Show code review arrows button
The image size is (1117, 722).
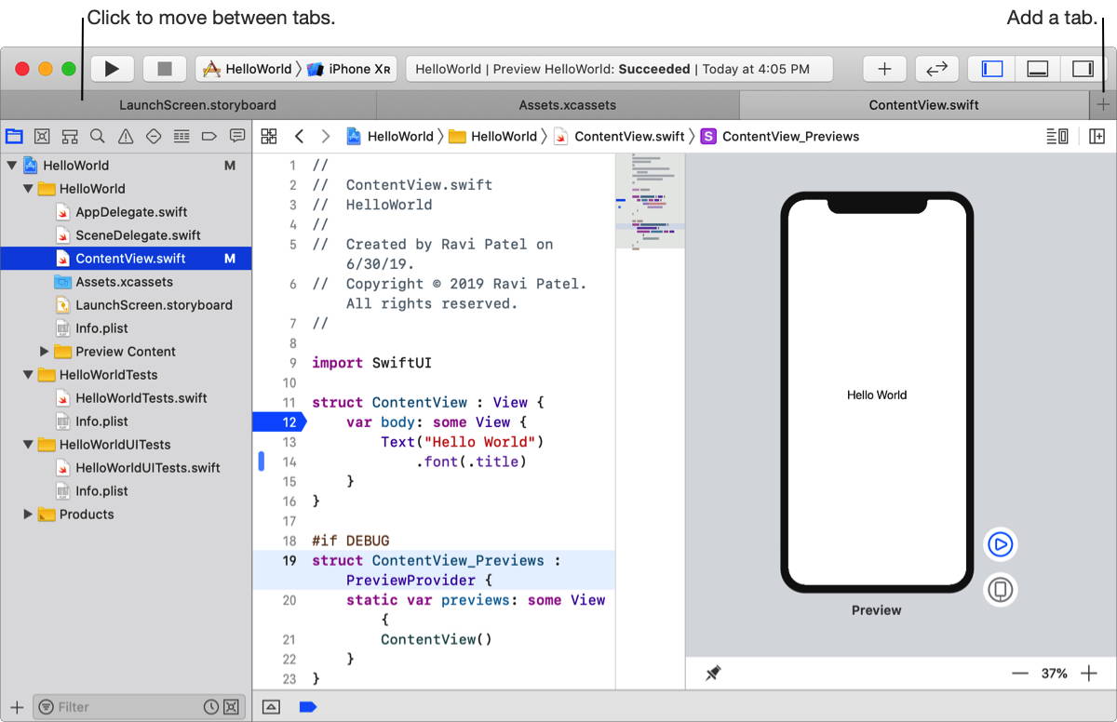coord(937,69)
